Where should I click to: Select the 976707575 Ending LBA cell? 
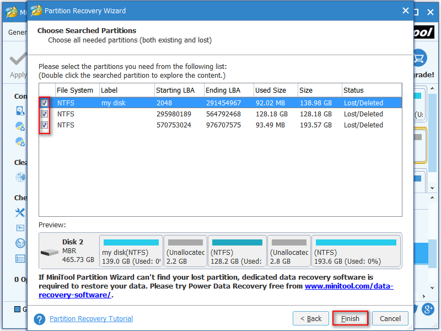click(x=224, y=125)
